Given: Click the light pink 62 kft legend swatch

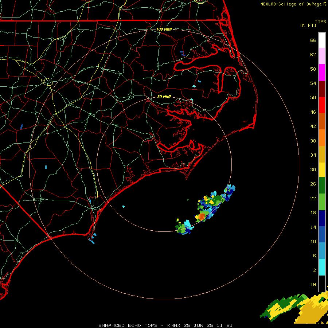Looking at the screenshot, I should click(322, 56).
